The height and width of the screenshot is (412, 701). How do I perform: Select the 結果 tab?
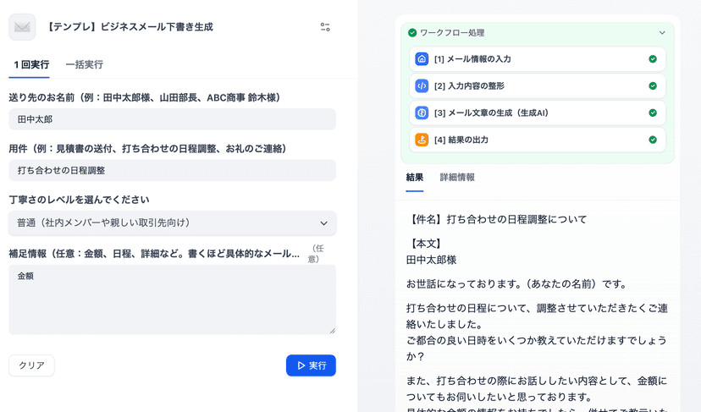tap(415, 178)
